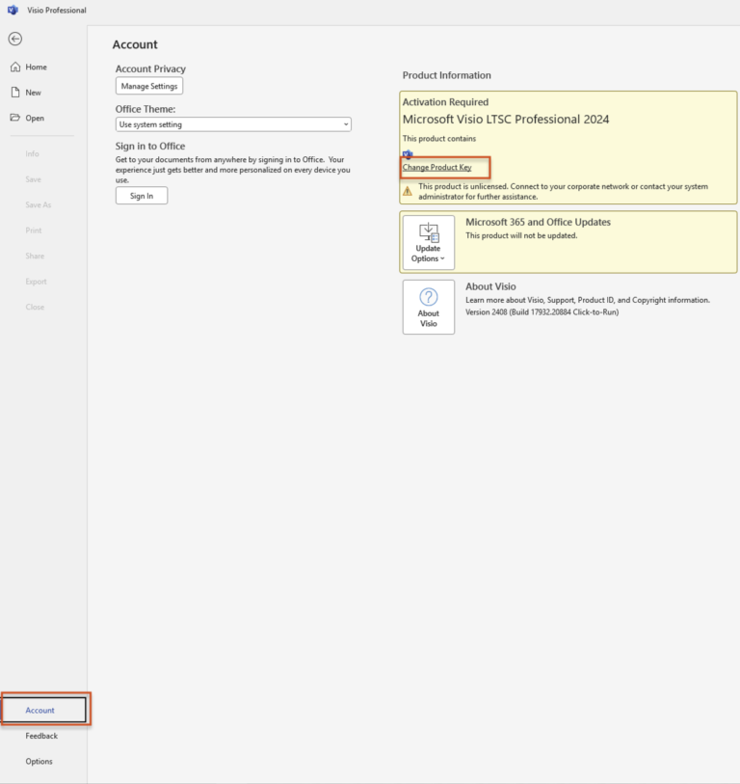Select the Print sidebar item
The image size is (740, 784).
(x=34, y=230)
